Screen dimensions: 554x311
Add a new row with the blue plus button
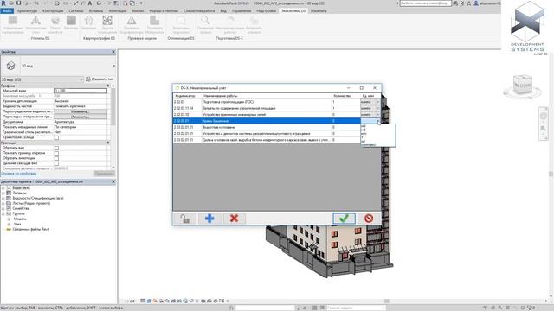coord(209,219)
